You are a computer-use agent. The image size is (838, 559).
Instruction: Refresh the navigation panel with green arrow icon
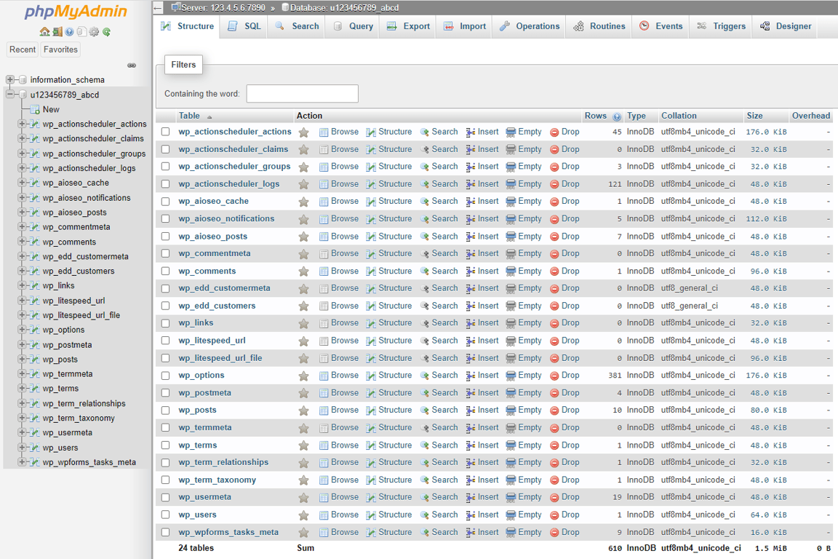click(107, 33)
